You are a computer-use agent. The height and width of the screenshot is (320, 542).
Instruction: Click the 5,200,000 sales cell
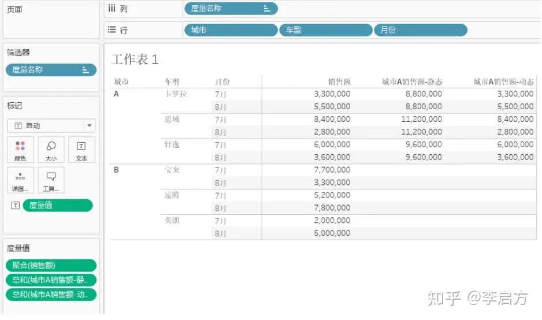click(x=332, y=195)
